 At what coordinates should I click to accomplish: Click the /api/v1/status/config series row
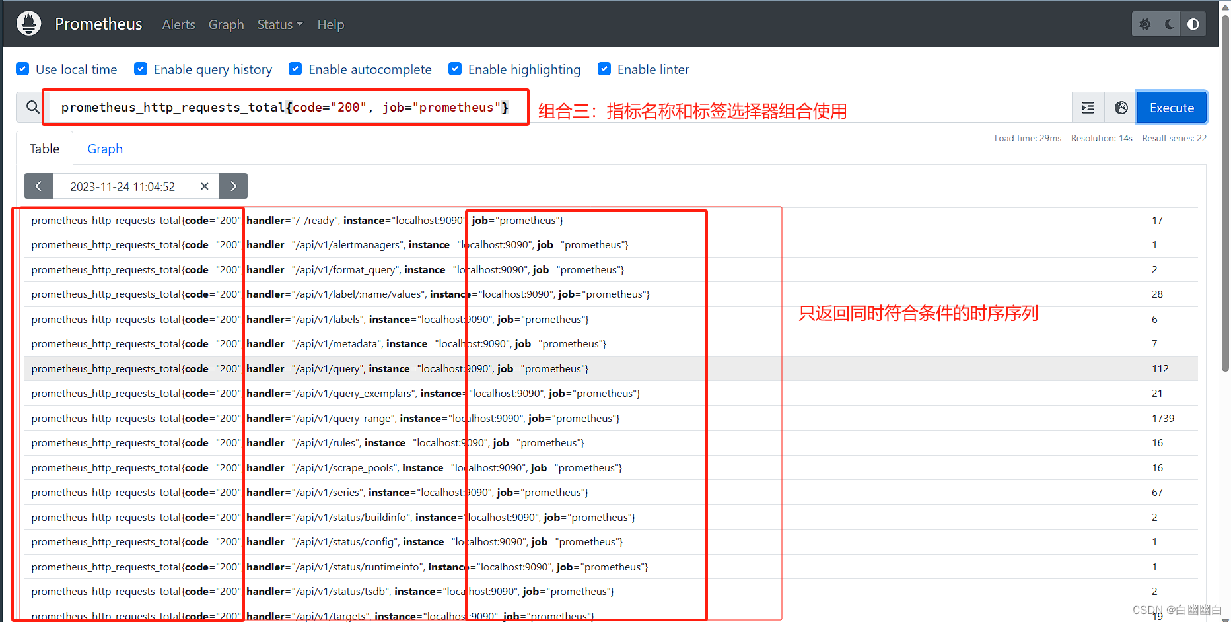tap(611, 541)
